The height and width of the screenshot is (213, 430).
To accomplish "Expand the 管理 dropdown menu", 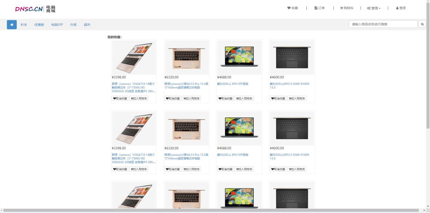I will [374, 8].
